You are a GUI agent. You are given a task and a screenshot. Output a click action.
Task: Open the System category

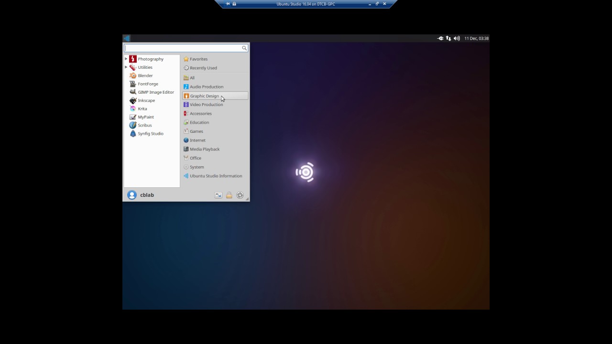coord(215,167)
